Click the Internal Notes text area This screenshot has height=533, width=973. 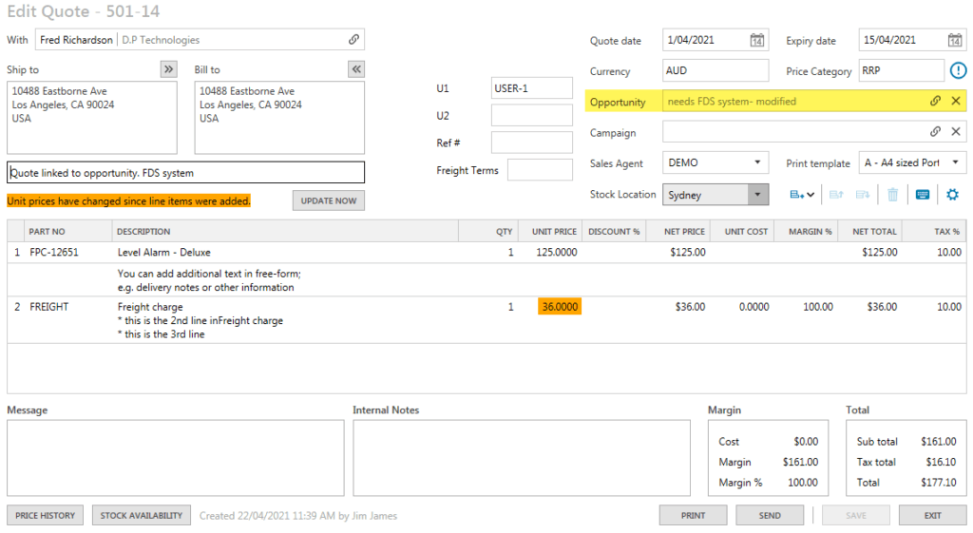pos(522,458)
